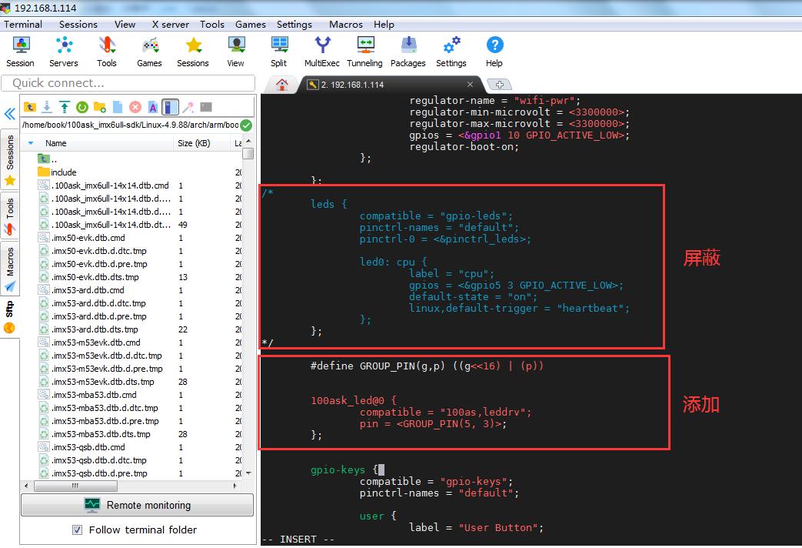Open the Macros menu
The width and height of the screenshot is (802, 548).
click(346, 25)
